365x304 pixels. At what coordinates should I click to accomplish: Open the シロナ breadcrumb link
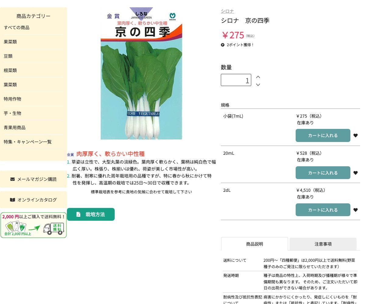pos(227,11)
